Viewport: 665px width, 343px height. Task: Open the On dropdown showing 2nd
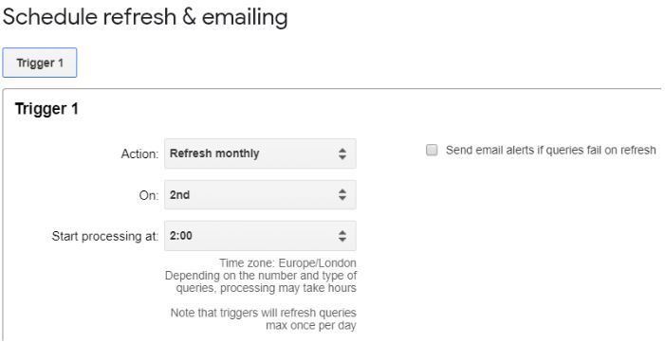click(x=260, y=195)
